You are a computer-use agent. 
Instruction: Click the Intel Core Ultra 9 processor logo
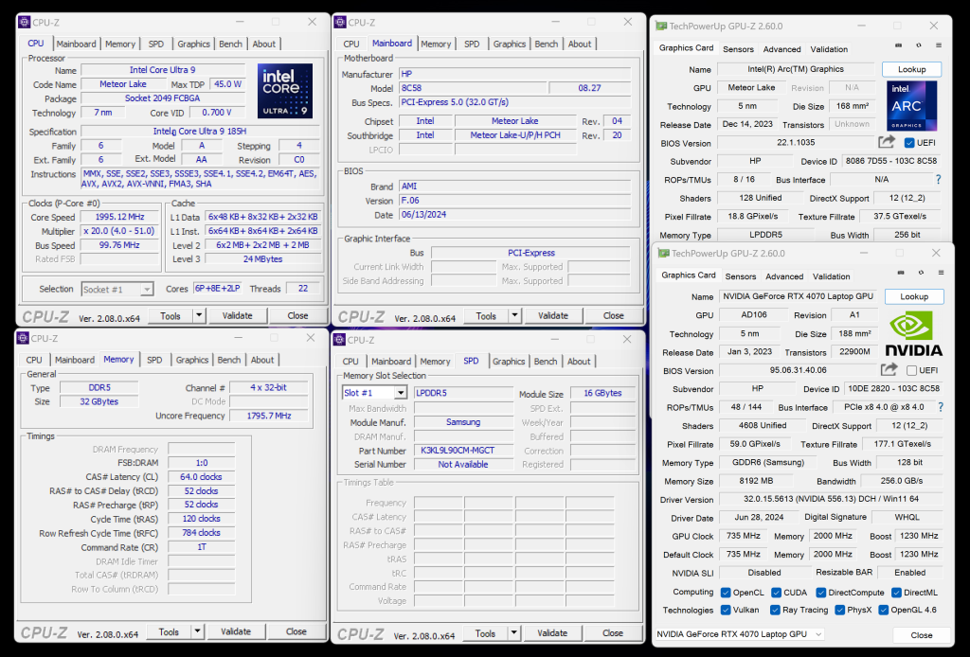pyautogui.click(x=284, y=91)
